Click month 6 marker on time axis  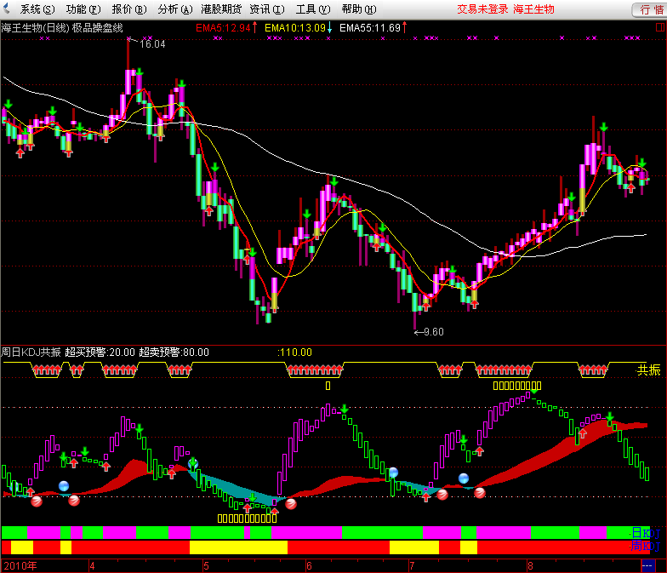click(x=310, y=565)
